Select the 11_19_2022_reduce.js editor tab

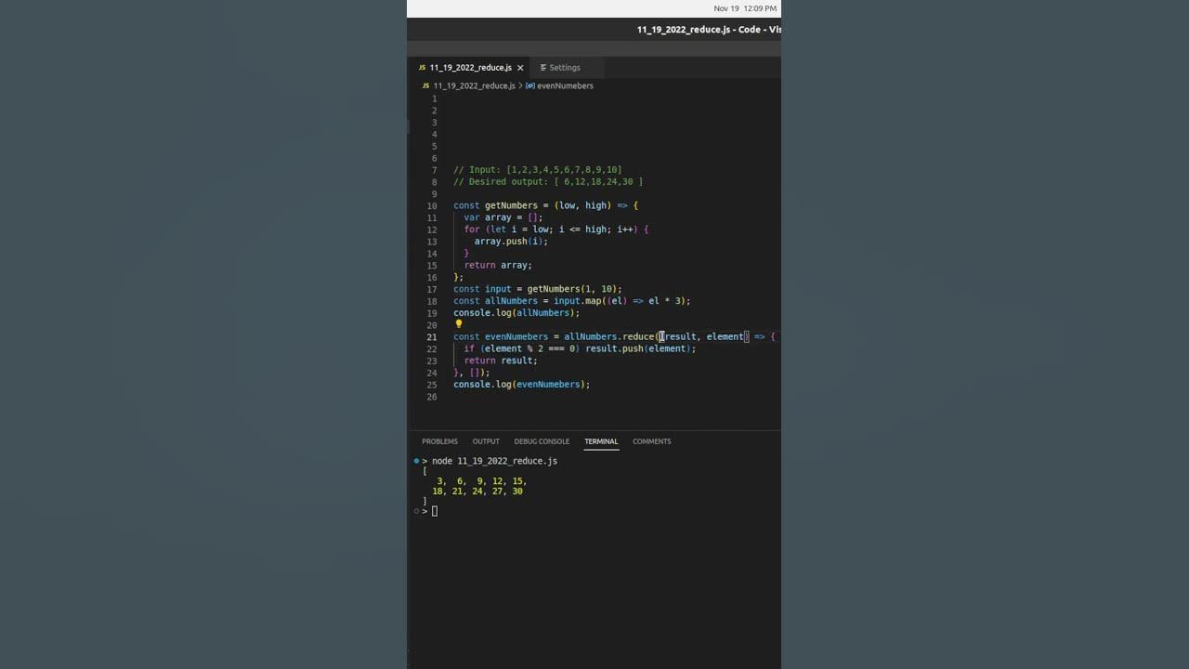click(471, 68)
